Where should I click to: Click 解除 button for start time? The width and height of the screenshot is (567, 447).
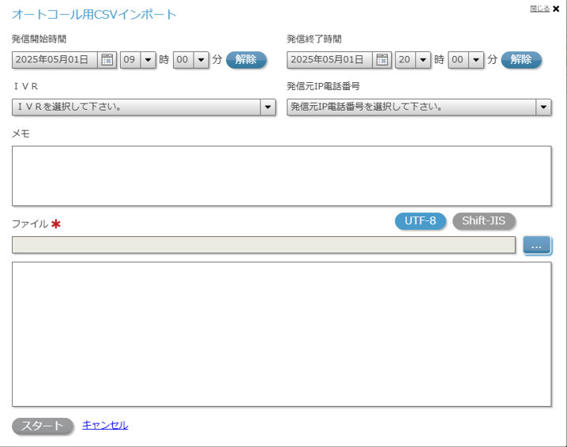[x=246, y=60]
